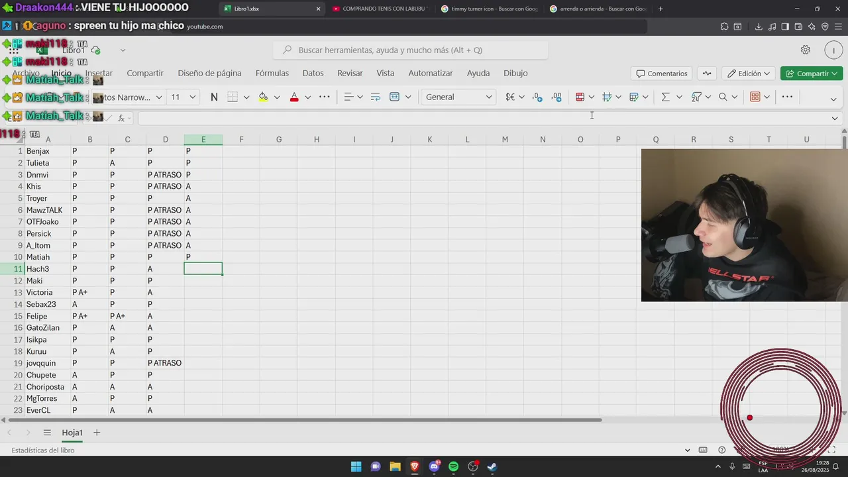Open the Edición mode dropdown
848x477 pixels.
[749, 74]
